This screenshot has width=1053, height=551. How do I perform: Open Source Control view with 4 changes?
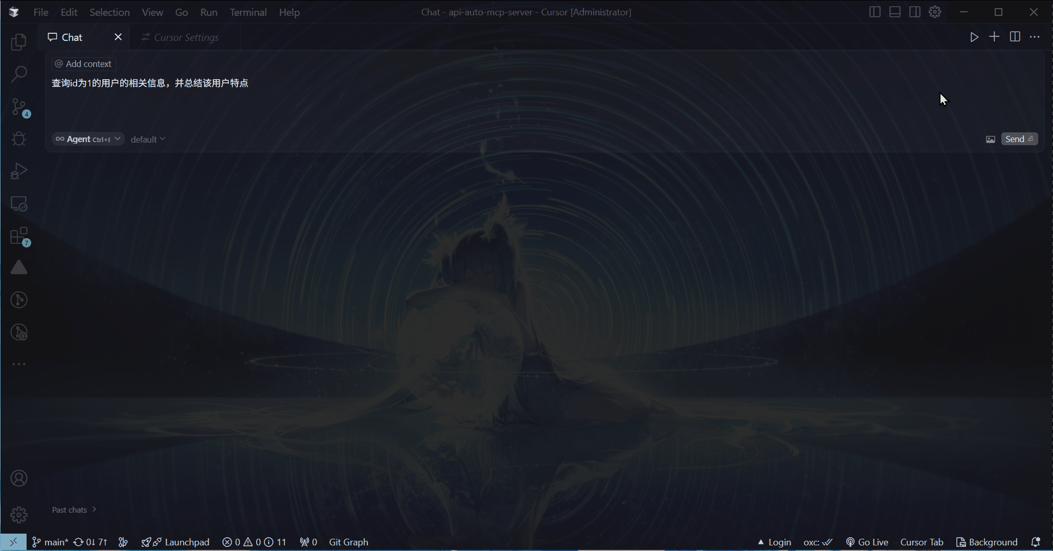click(x=19, y=107)
